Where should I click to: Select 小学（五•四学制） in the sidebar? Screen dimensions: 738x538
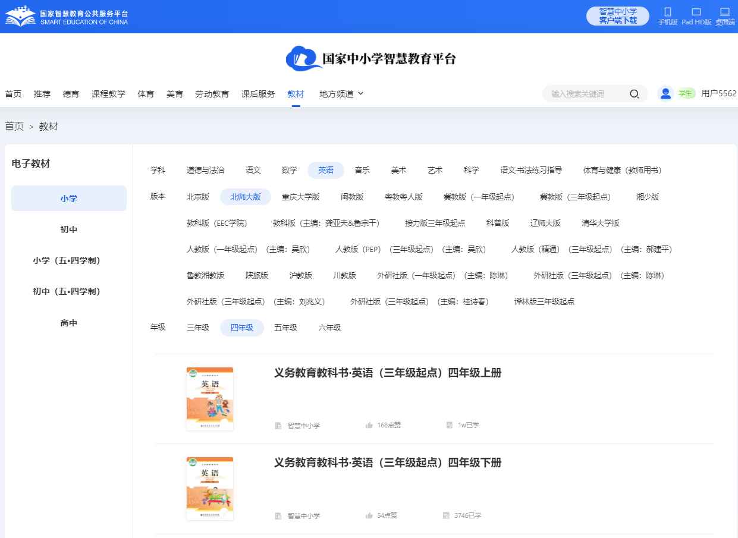click(x=69, y=260)
